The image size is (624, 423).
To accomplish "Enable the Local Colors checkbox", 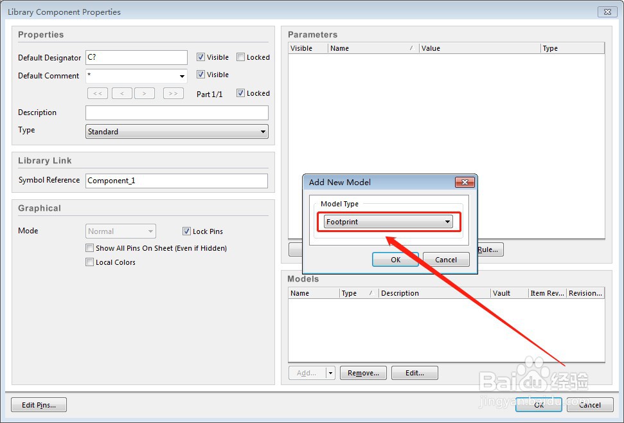I will point(89,262).
